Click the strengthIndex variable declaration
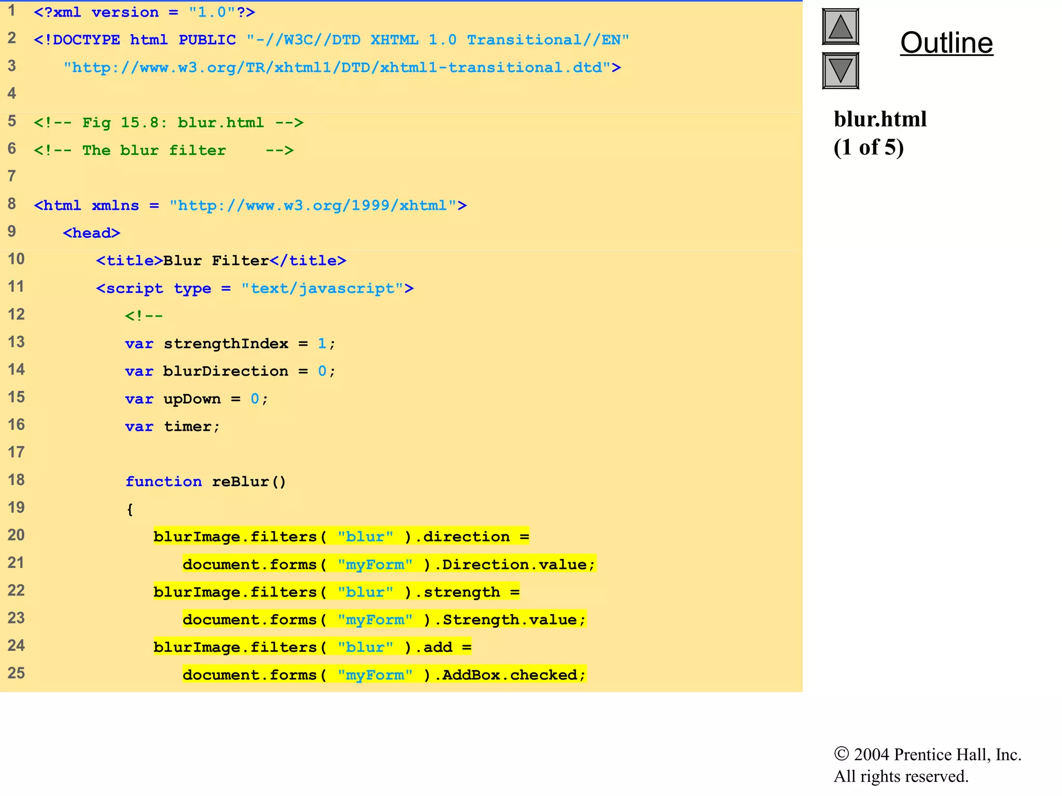1062x796 pixels. tap(226, 344)
